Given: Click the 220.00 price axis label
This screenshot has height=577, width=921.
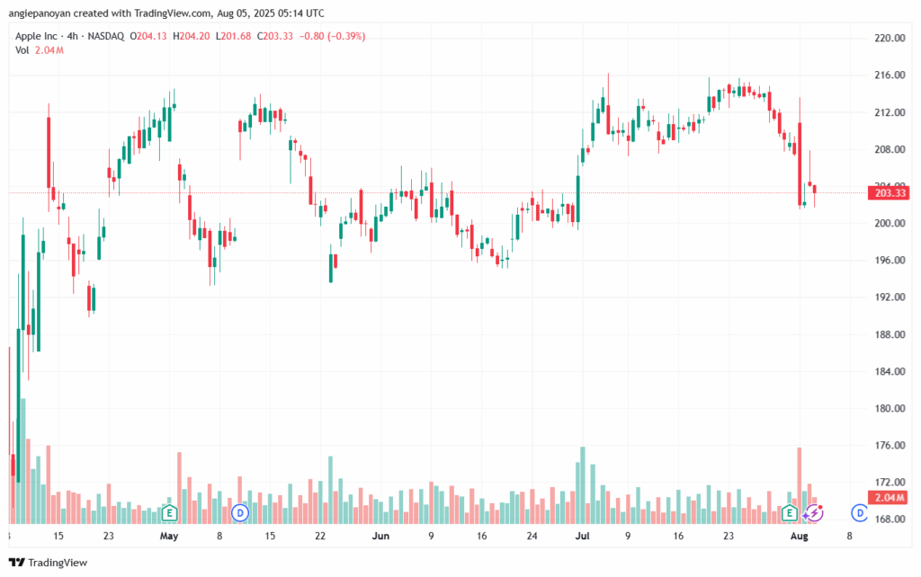Looking at the screenshot, I should coord(890,38).
